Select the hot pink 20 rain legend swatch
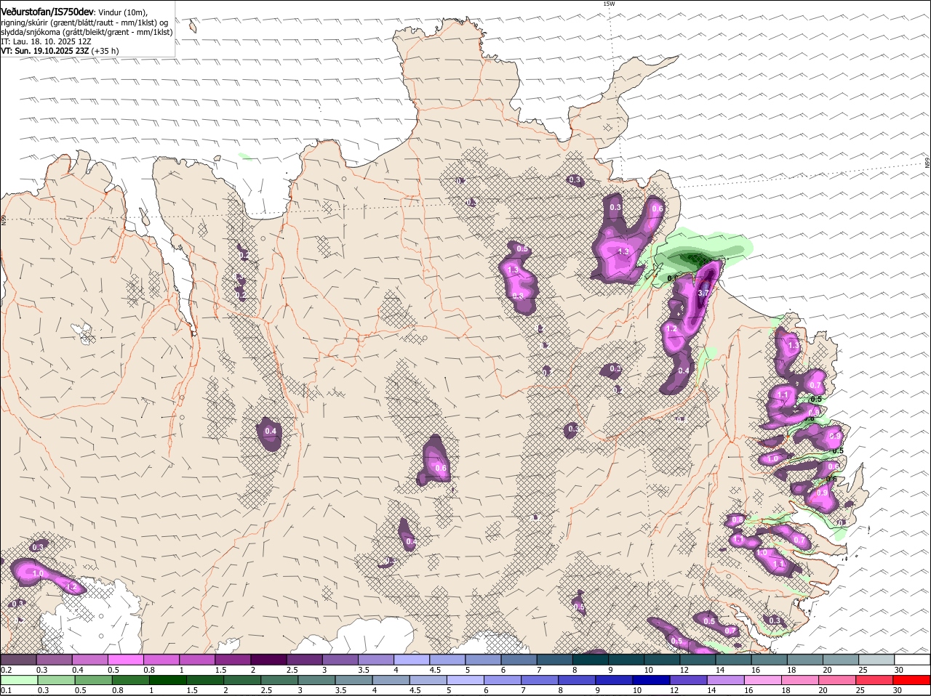 point(838,681)
